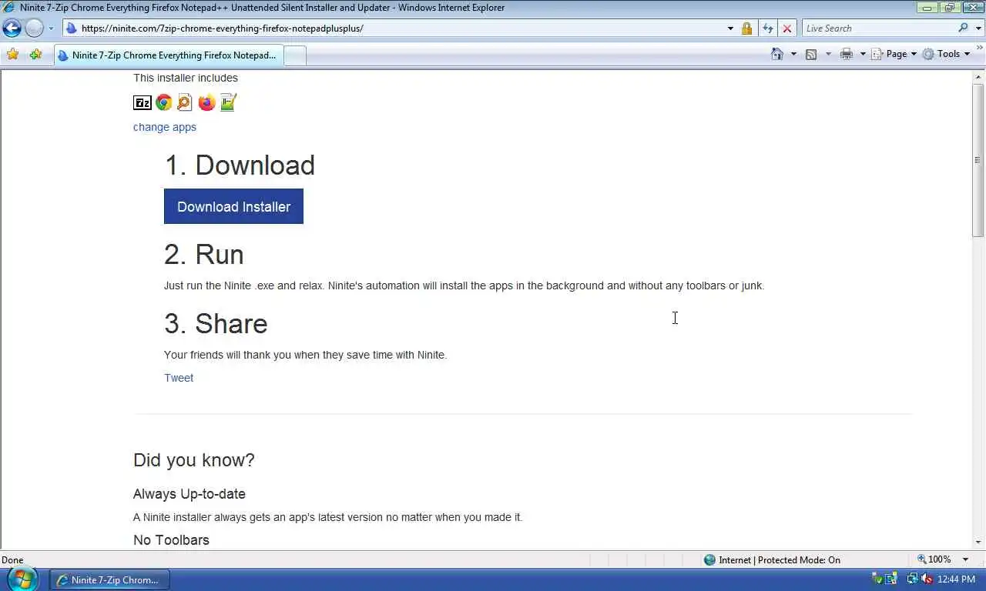This screenshot has width=986, height=591.
Task: Click the 12:44 PM taskbar clock
Action: 957,579
